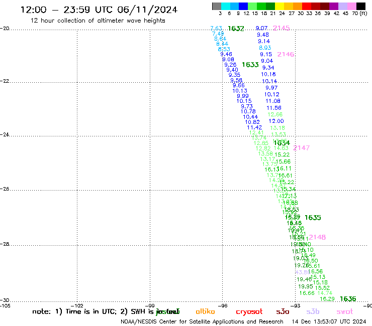Click the pink swot pass 2148 label

[317, 237]
